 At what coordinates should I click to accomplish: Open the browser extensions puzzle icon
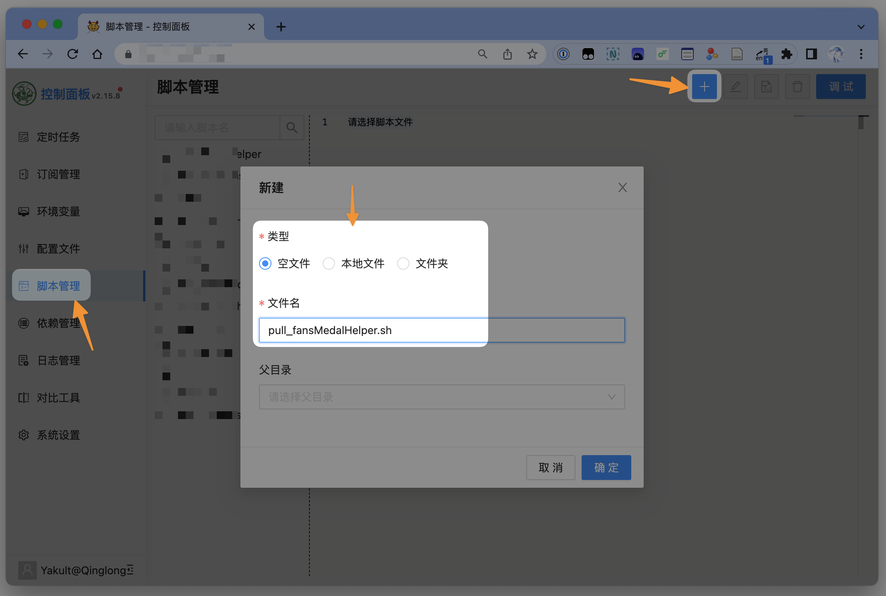(786, 54)
